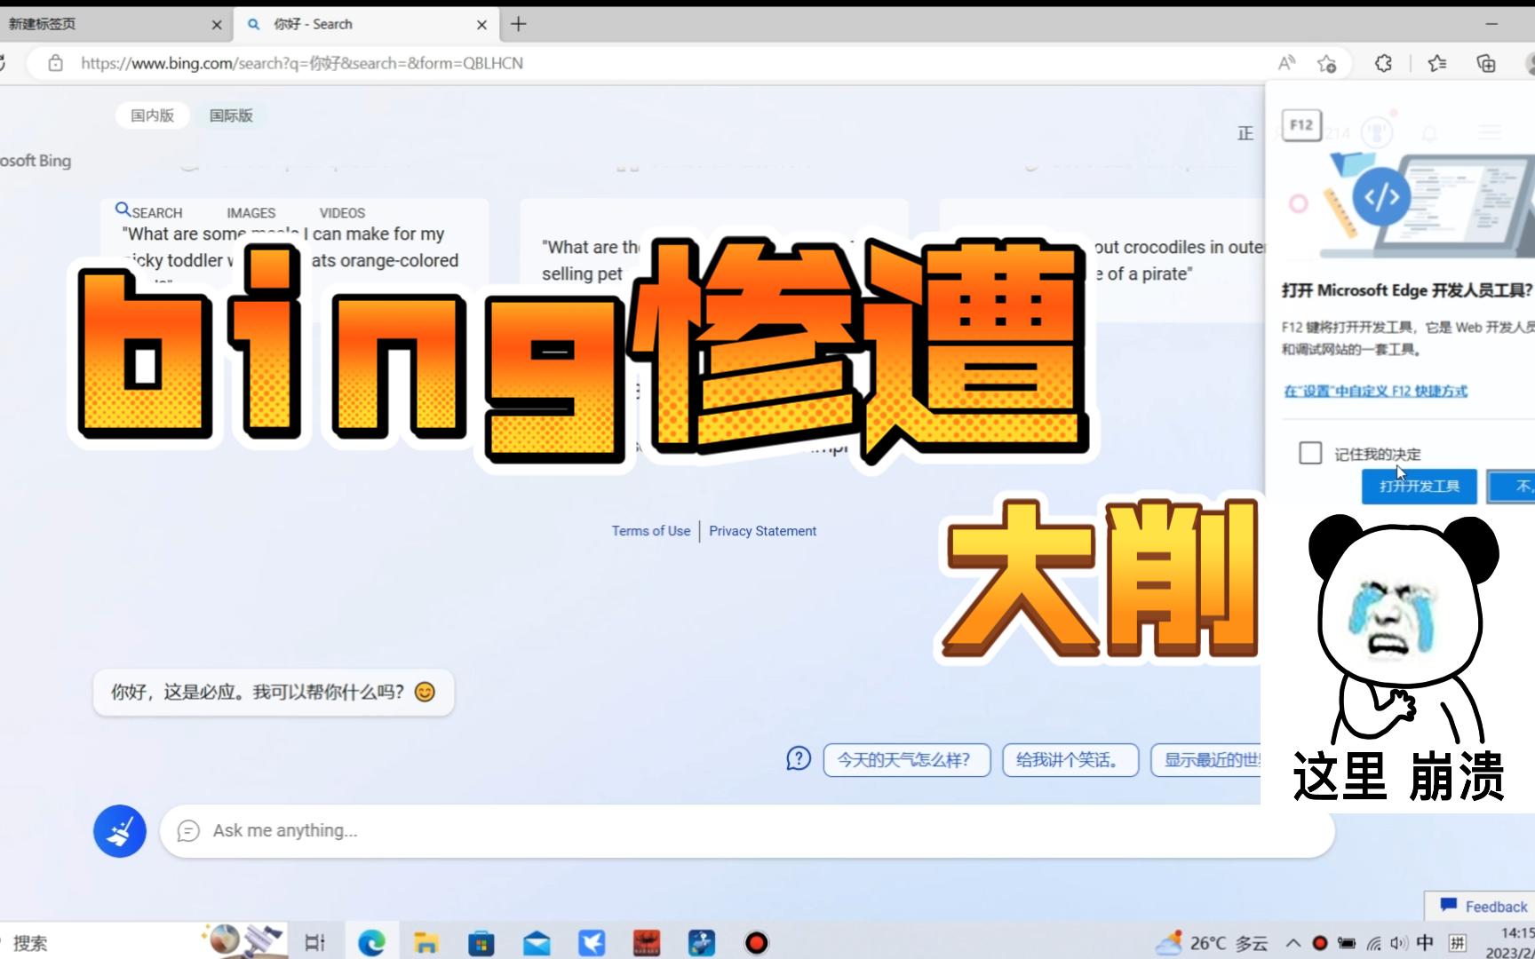Toggle the 拼 IME mode indicator
The height and width of the screenshot is (959, 1535).
click(x=1458, y=943)
